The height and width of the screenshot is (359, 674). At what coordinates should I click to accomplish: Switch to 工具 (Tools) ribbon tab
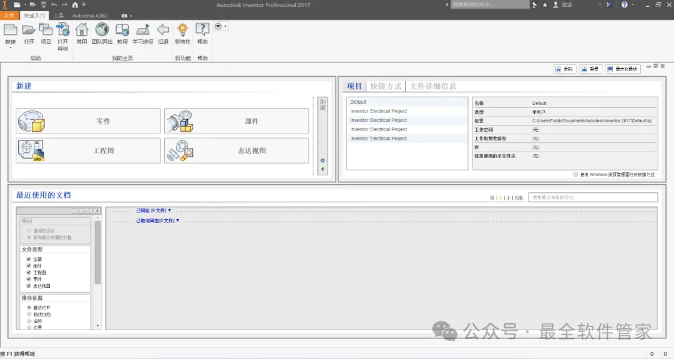click(59, 16)
